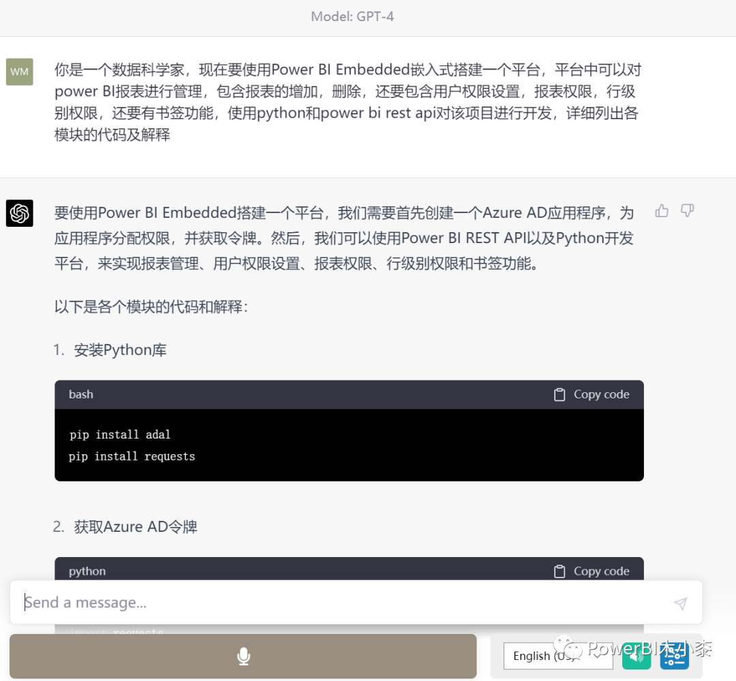Click the green speaker icon
This screenshot has height=681, width=736.
click(x=637, y=656)
